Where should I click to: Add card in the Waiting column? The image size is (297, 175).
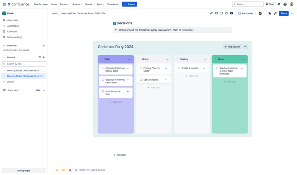click(x=192, y=76)
